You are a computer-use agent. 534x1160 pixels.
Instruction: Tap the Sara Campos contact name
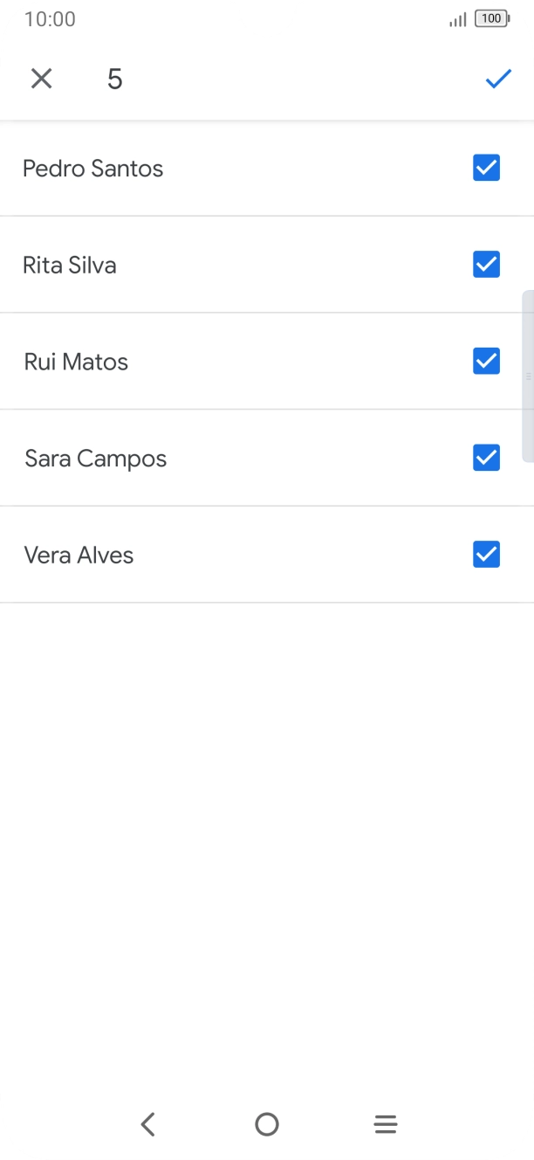95,458
